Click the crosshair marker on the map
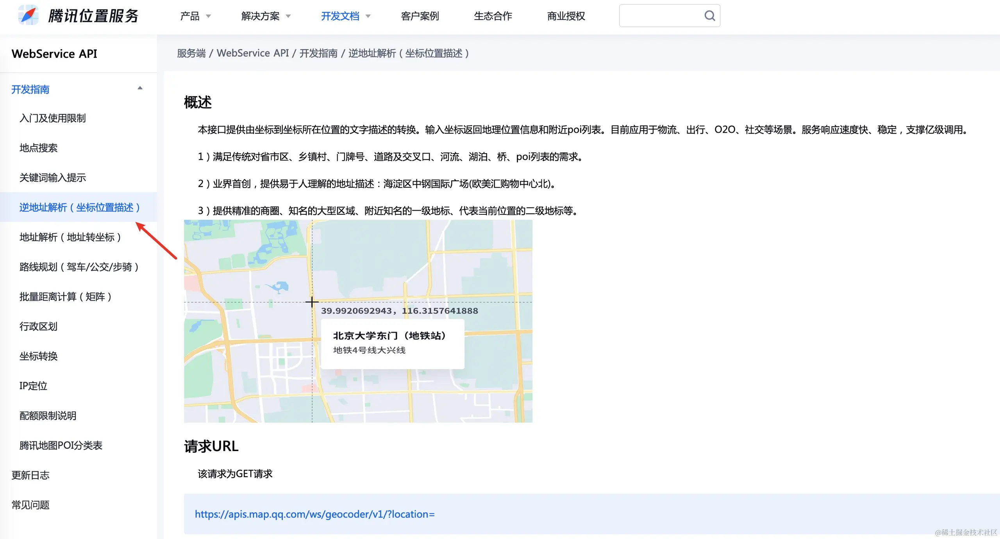 pyautogui.click(x=312, y=302)
